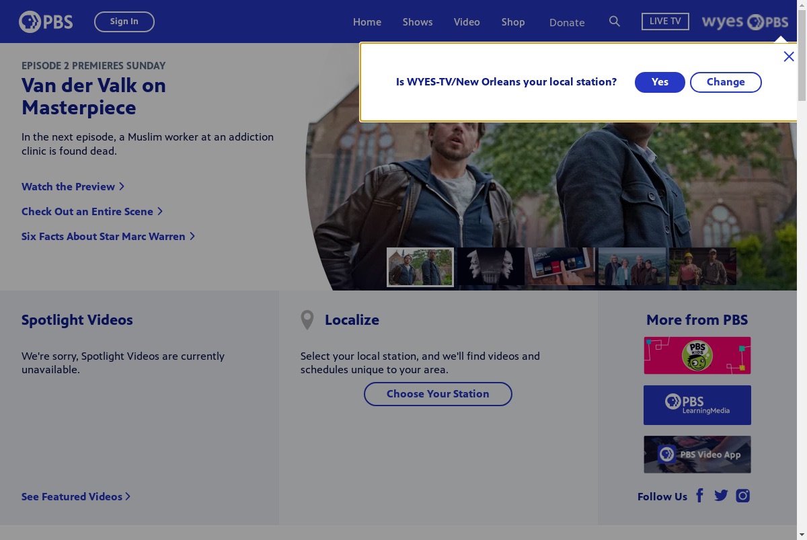Open the Donate menu item
The height and width of the screenshot is (540, 807).
(x=567, y=22)
